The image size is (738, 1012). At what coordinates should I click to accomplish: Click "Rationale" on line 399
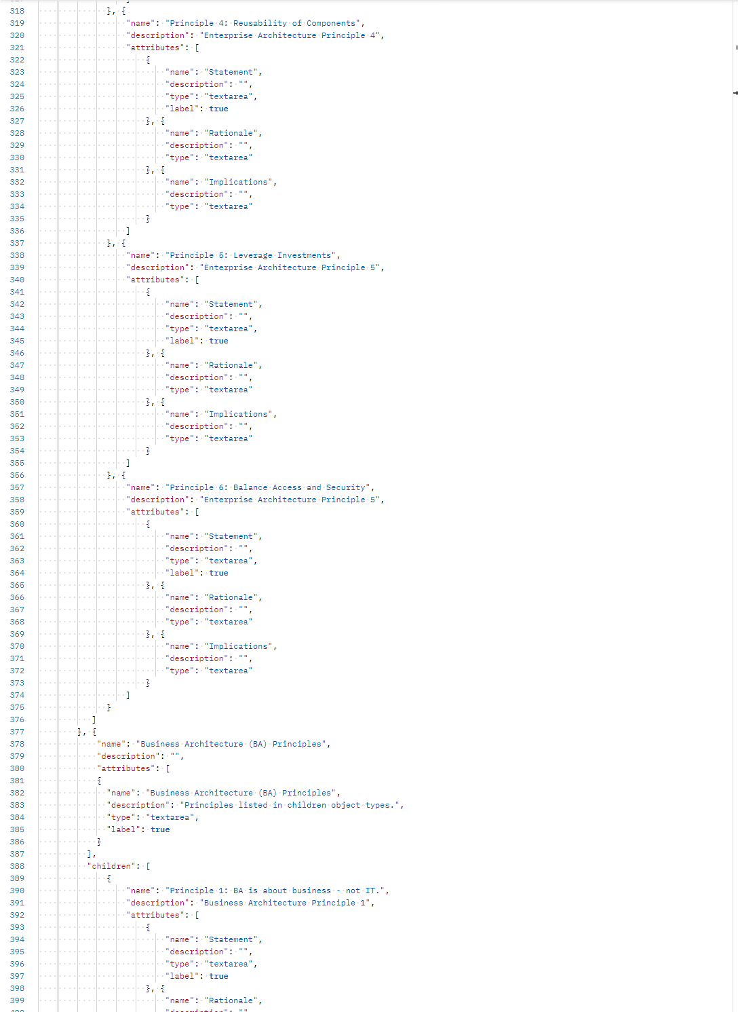[x=231, y=1000]
